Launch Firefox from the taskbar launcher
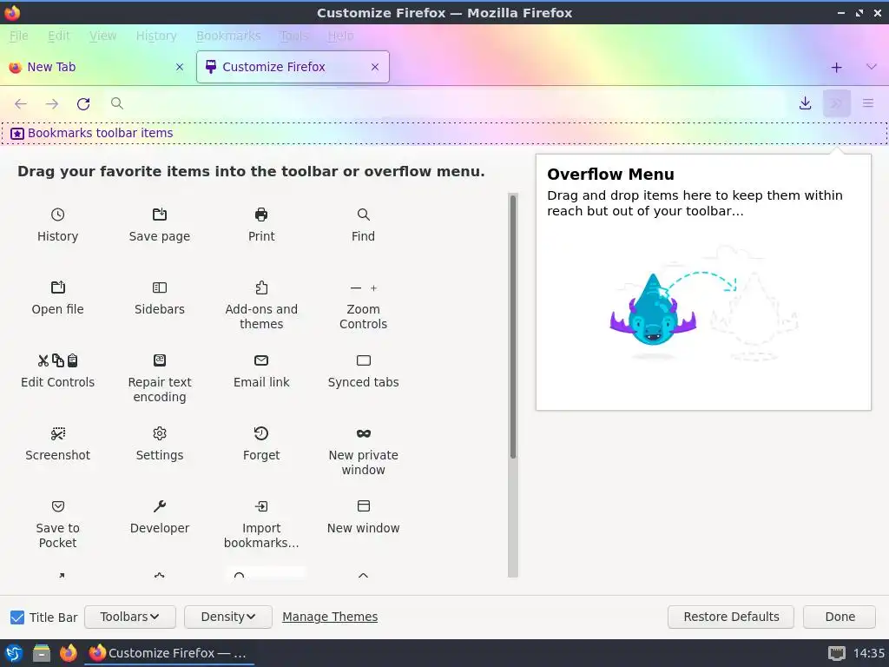 [x=69, y=653]
